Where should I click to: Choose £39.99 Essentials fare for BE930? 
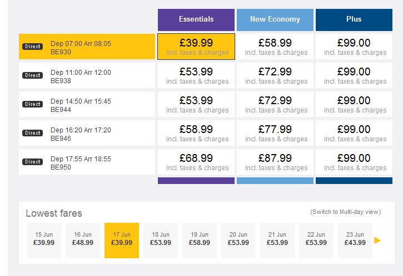196,47
